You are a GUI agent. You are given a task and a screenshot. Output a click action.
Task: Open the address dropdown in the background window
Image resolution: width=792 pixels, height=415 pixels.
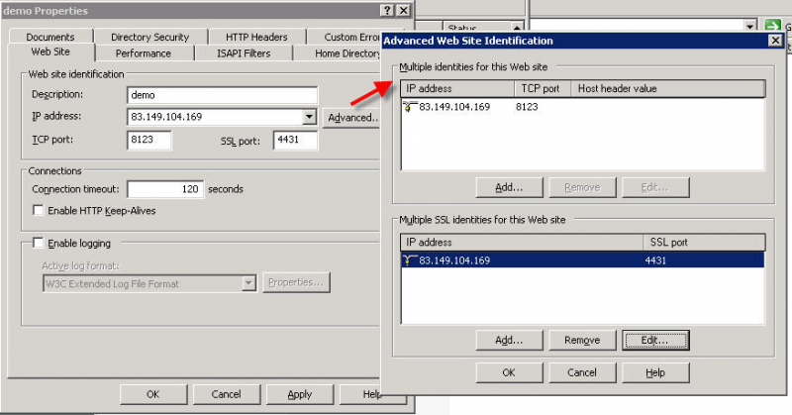click(x=750, y=26)
